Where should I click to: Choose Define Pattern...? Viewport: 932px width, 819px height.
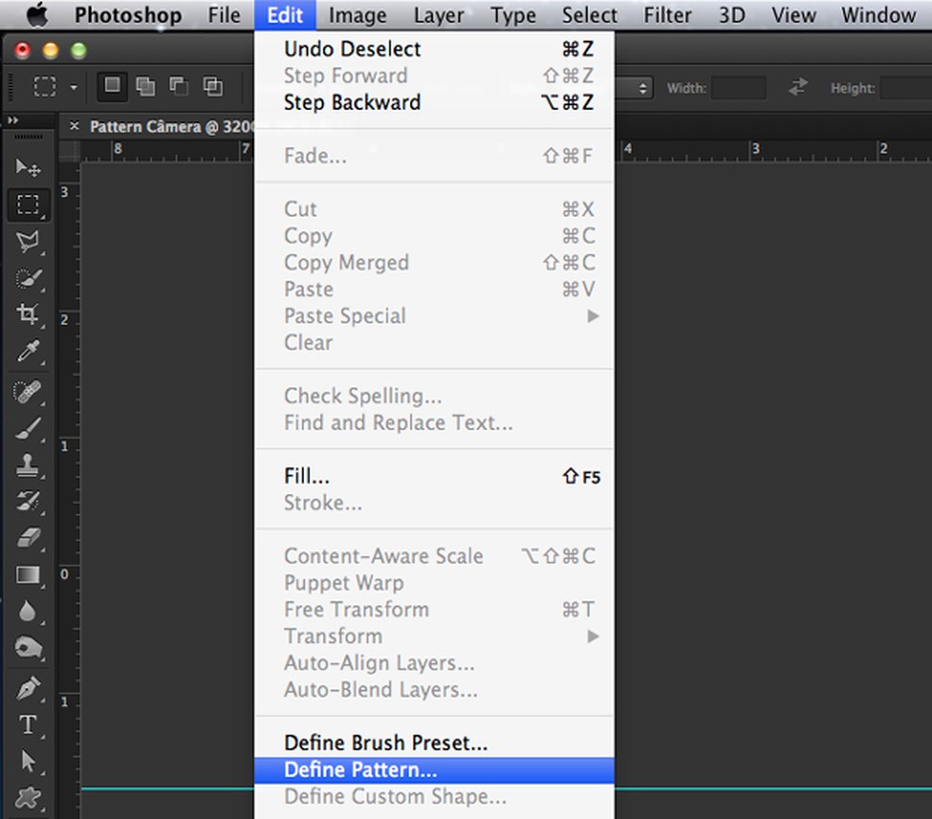coord(435,771)
